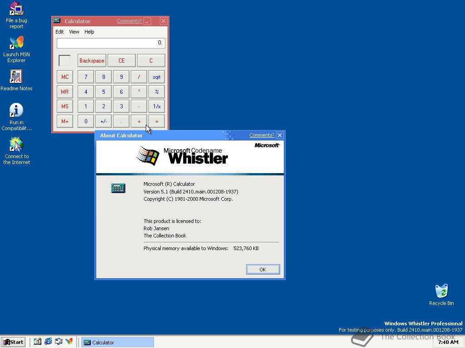Click digit 5 on the Calculator
Viewport: 465px width, 348px height.
104,92
